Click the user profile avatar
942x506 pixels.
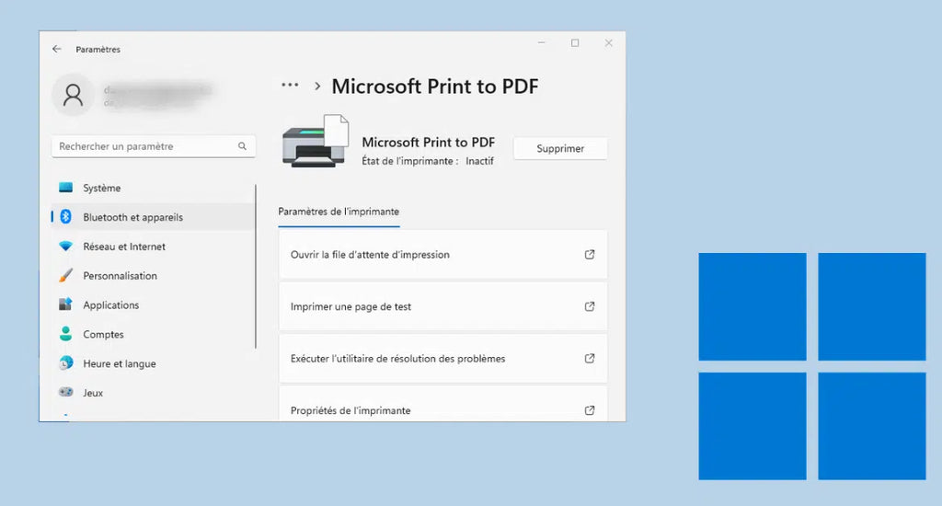click(73, 95)
